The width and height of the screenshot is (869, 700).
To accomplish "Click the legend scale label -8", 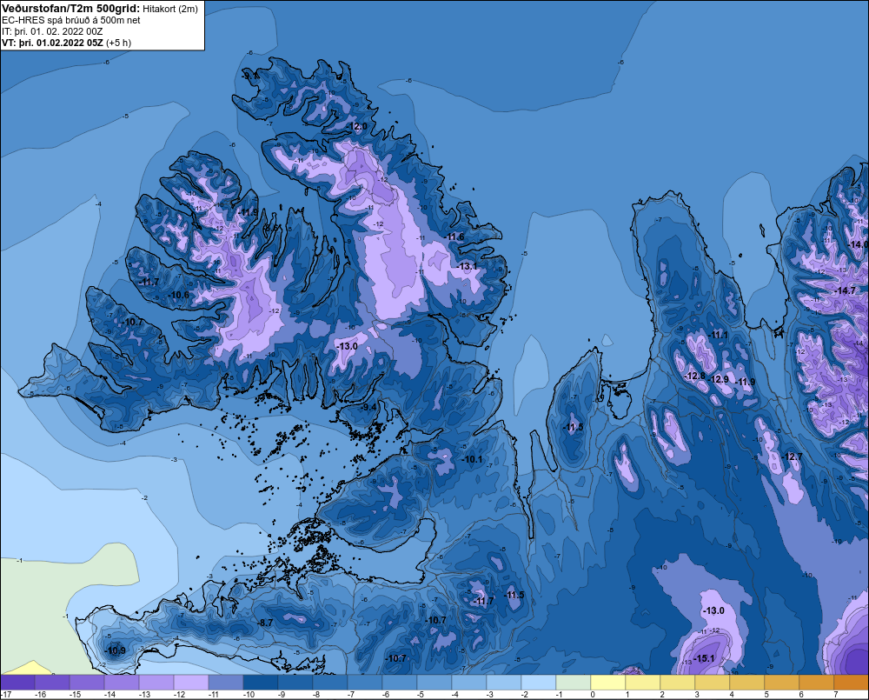I will pos(315,695).
